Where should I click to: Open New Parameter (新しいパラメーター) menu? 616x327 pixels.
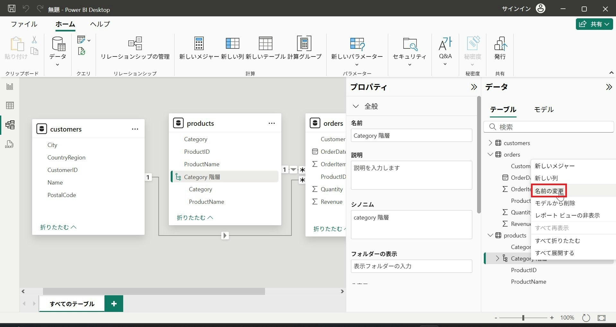click(x=357, y=51)
